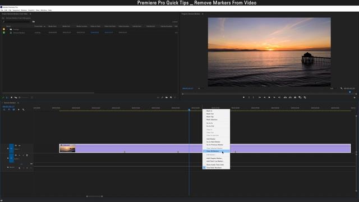Switch Project panel to List View
The width and height of the screenshot is (359, 202).
(x=7, y=98)
